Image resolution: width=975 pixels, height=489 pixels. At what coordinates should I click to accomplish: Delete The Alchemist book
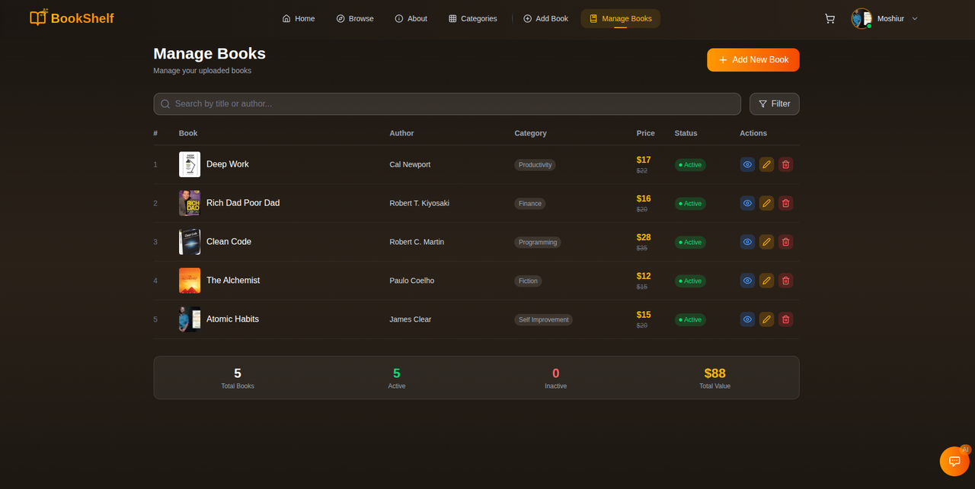coord(785,281)
